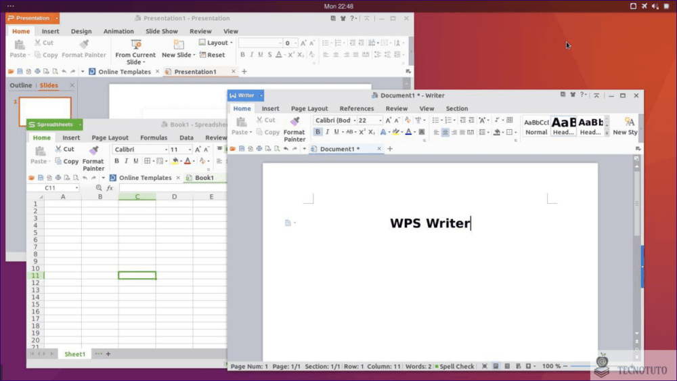Click New Style button in Writer
Viewport: 677px width, 381px height.
coord(626,127)
